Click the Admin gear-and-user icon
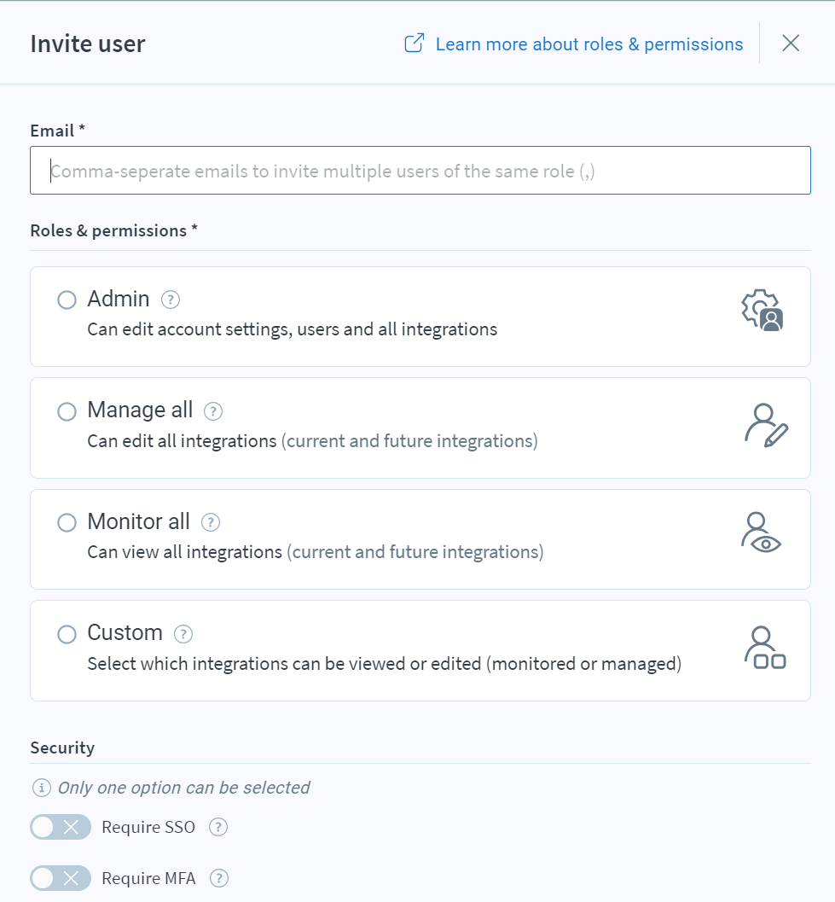The image size is (835, 902). (763, 311)
